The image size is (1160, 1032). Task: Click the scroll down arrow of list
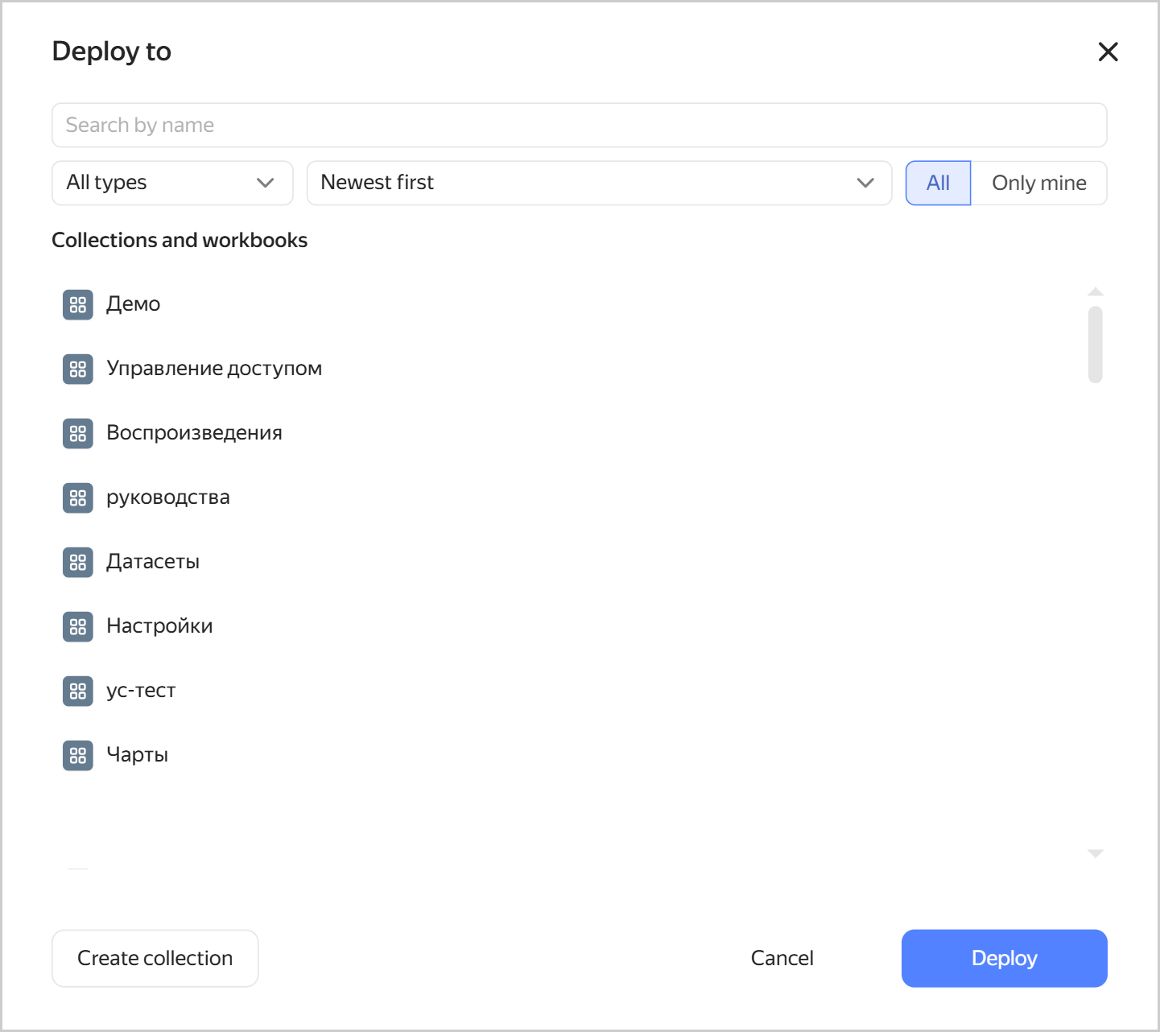pyautogui.click(x=1095, y=853)
